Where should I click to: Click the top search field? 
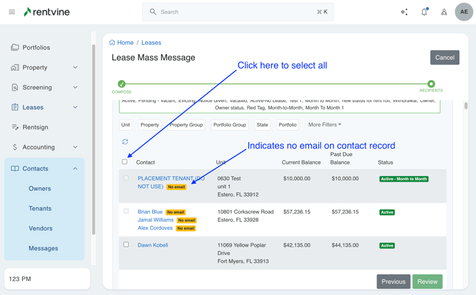tap(237, 12)
